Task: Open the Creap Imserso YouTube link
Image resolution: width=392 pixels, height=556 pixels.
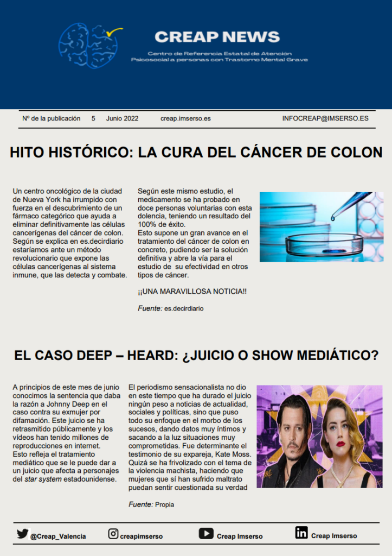Action: (x=240, y=536)
